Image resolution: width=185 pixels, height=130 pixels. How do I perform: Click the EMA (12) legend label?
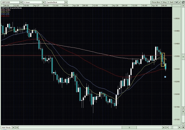(5, 12)
